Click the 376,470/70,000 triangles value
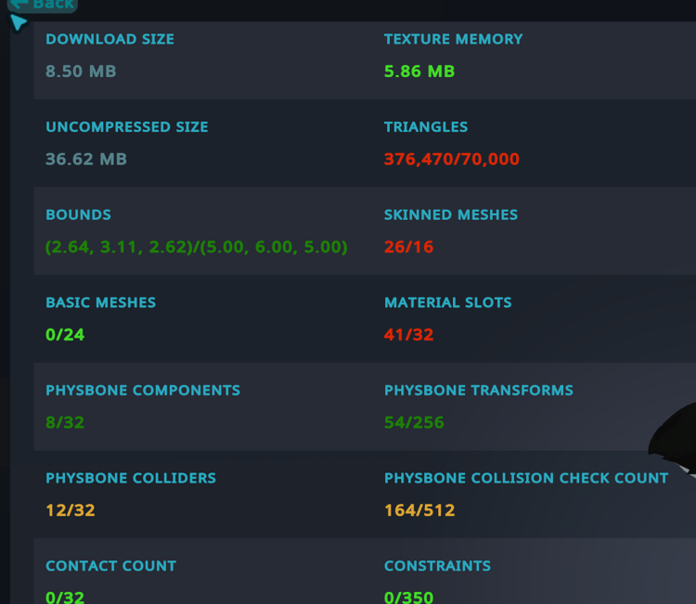 451,159
